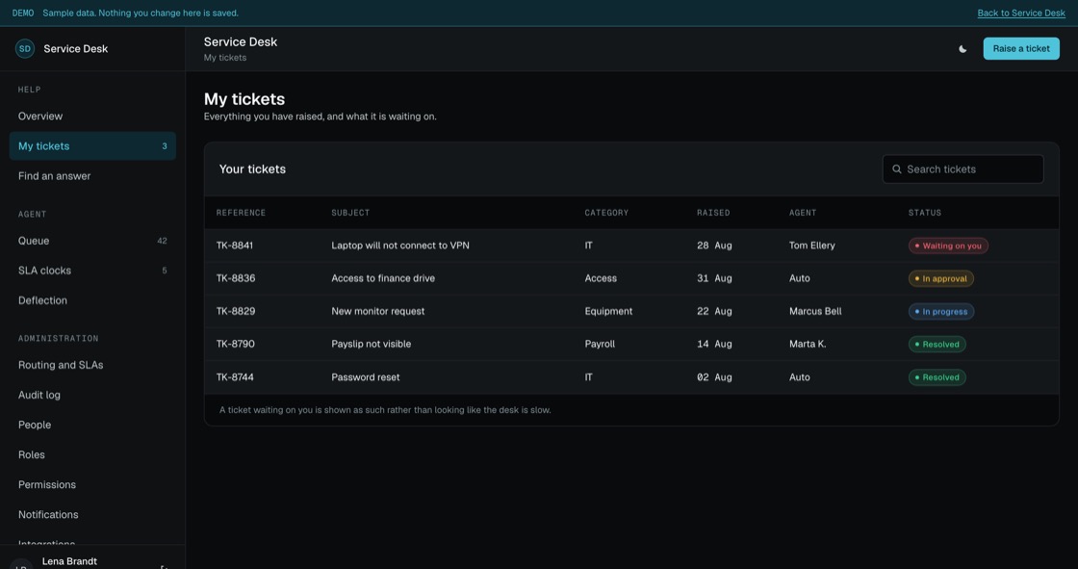Click subject New monitor request
Image resolution: width=1078 pixels, height=569 pixels.
pyautogui.click(x=377, y=311)
